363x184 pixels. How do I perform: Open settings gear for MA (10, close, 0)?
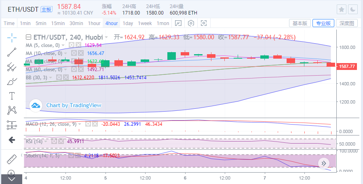pyautogui.click(x=74, y=53)
